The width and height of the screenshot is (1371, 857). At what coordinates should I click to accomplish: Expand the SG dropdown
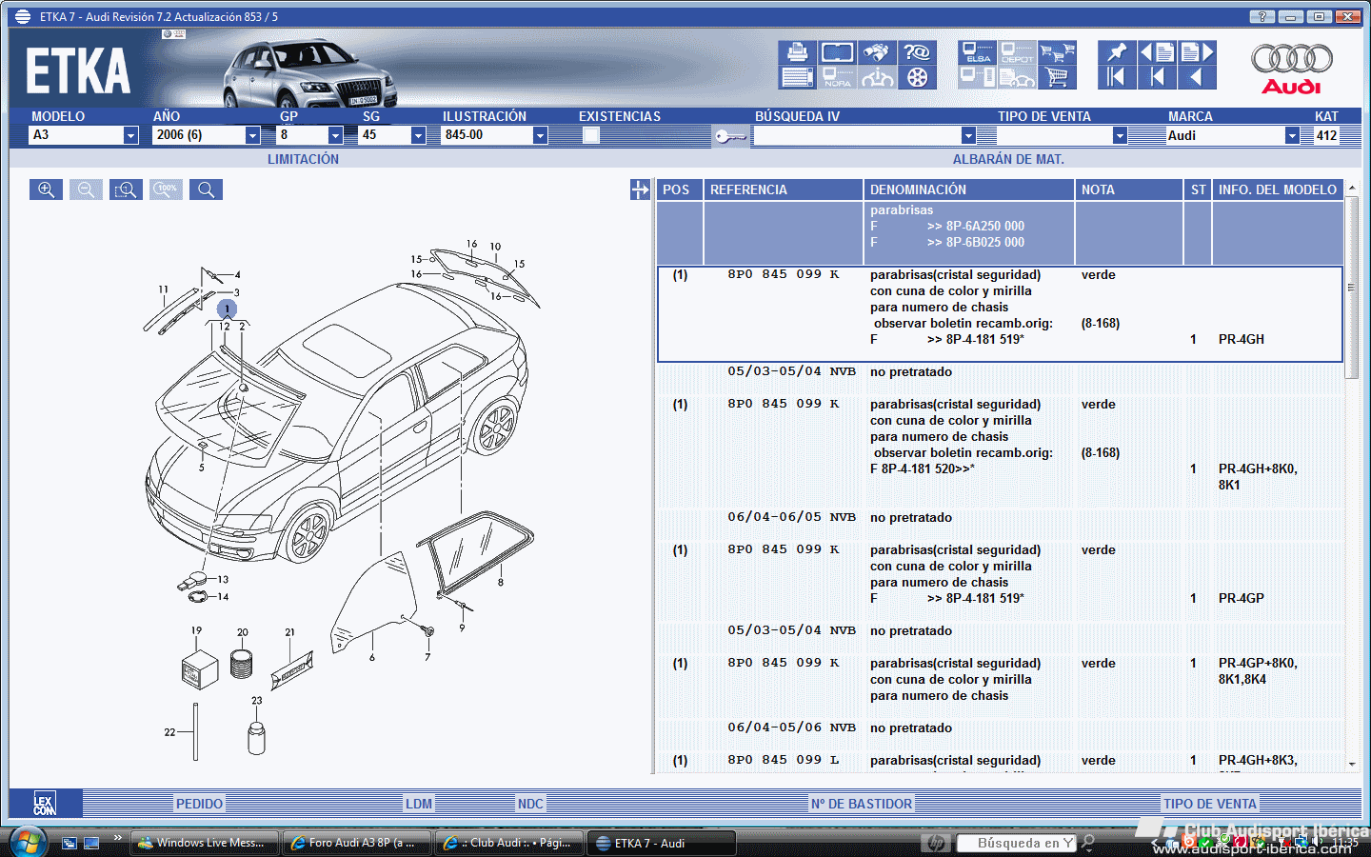[418, 135]
